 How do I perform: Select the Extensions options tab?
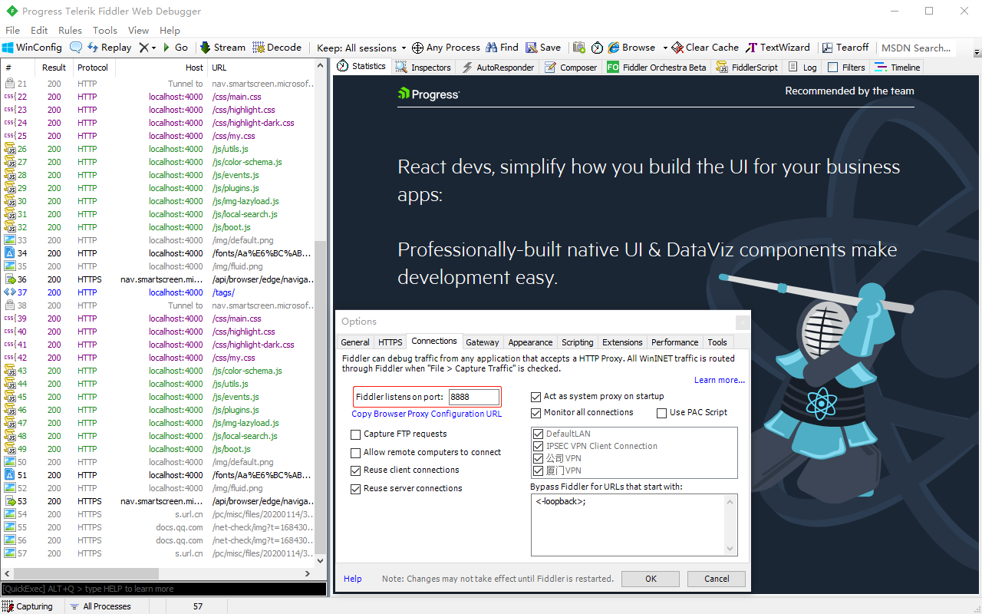click(622, 342)
